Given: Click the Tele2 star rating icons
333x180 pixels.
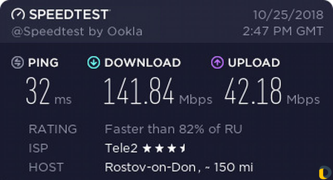Looking at the screenshot, I should point(164,148).
